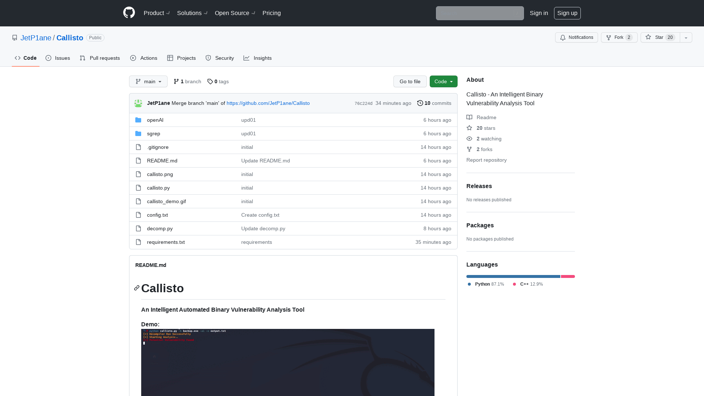This screenshot has height=396, width=704.
Task: Click the star icon beside 20 stars
Action: tap(469, 128)
